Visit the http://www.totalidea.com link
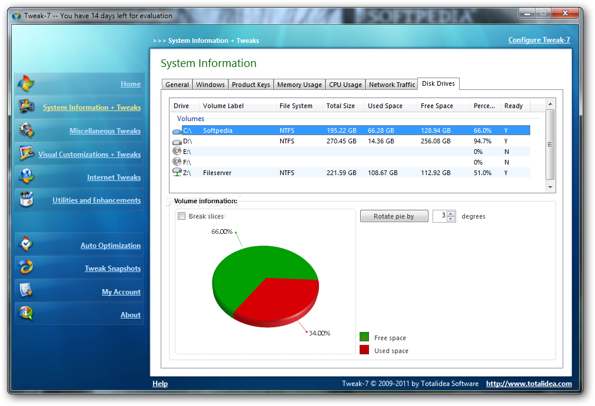This screenshot has width=595, height=406. point(529,384)
